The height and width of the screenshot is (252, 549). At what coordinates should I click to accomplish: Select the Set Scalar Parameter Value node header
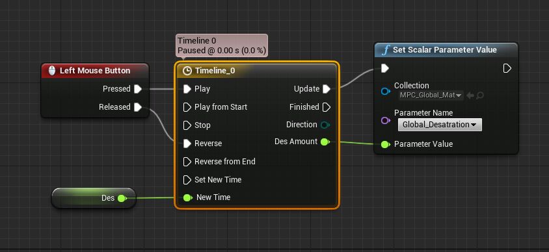pos(446,50)
